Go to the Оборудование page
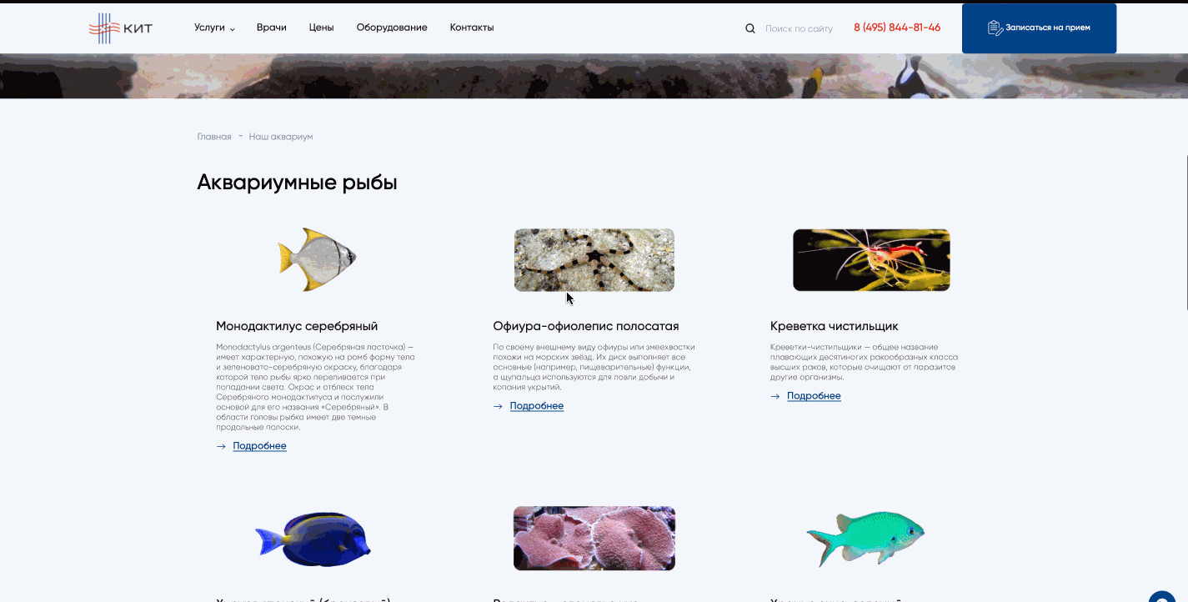 (392, 28)
